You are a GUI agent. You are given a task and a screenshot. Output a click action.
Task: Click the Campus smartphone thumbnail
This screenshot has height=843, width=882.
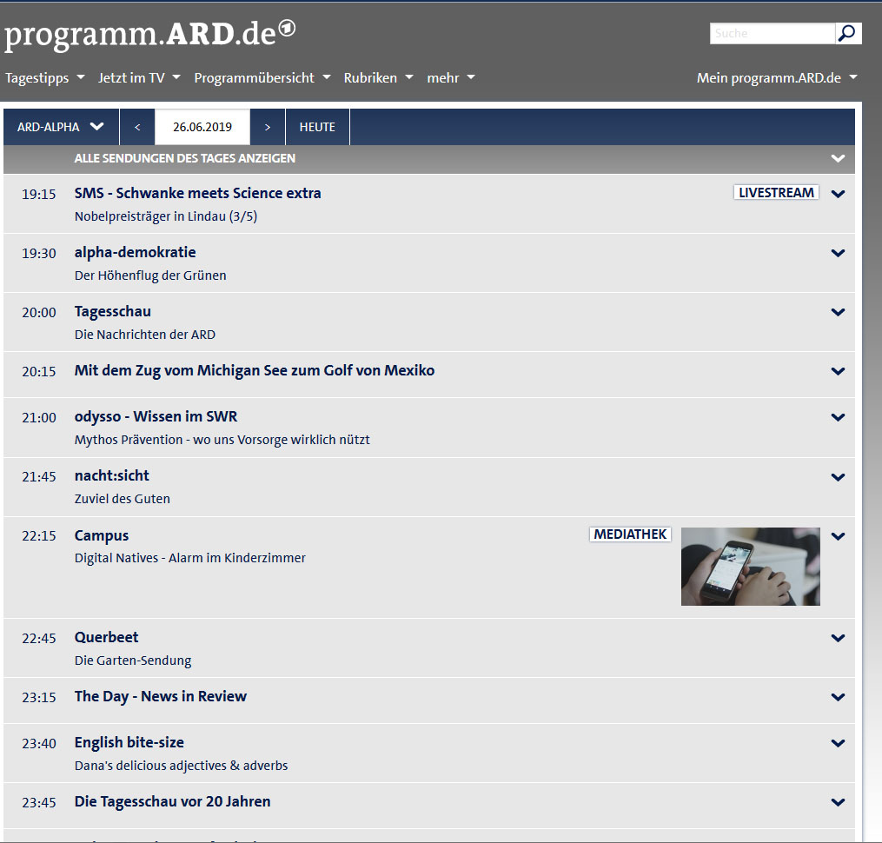click(x=750, y=566)
